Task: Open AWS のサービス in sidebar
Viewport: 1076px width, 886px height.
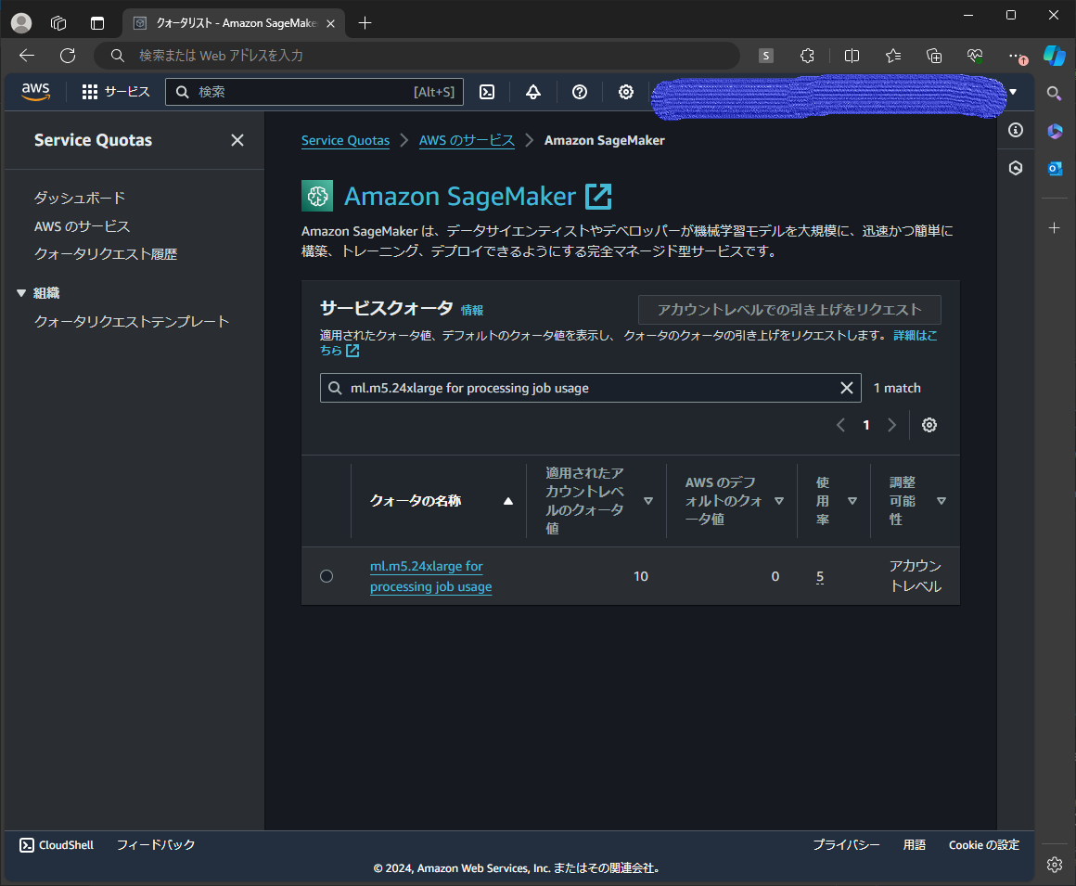Action: [82, 226]
